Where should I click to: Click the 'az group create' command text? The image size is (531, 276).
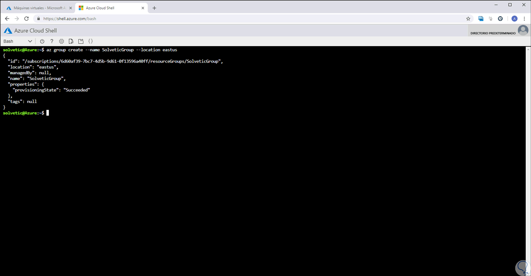(x=112, y=50)
